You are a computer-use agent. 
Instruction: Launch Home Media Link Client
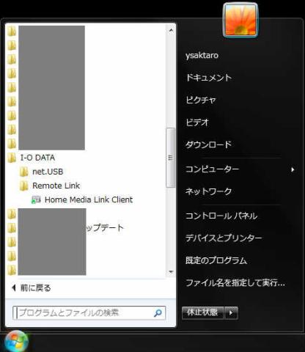[89, 199]
